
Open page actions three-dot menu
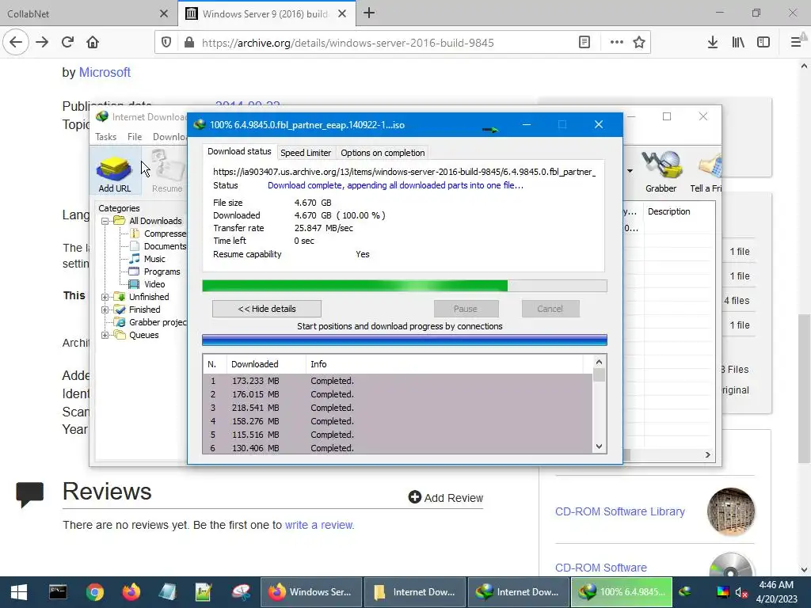(x=616, y=43)
